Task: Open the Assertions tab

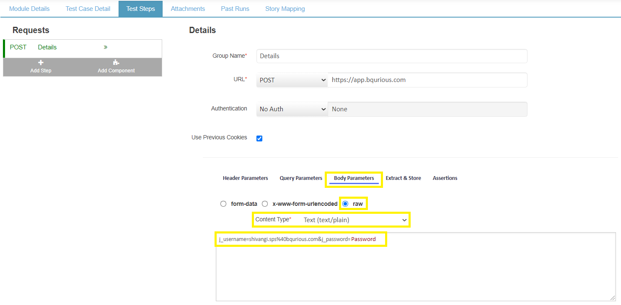Action: [445, 178]
